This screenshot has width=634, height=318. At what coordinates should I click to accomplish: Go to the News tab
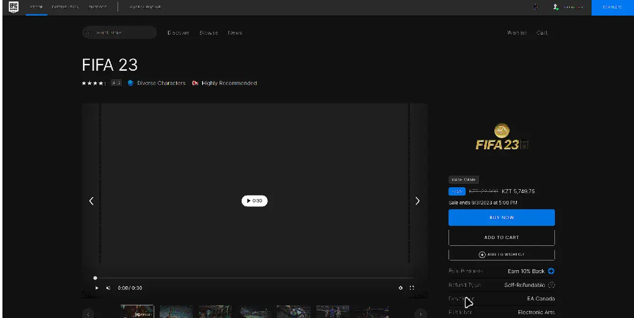[x=235, y=33]
